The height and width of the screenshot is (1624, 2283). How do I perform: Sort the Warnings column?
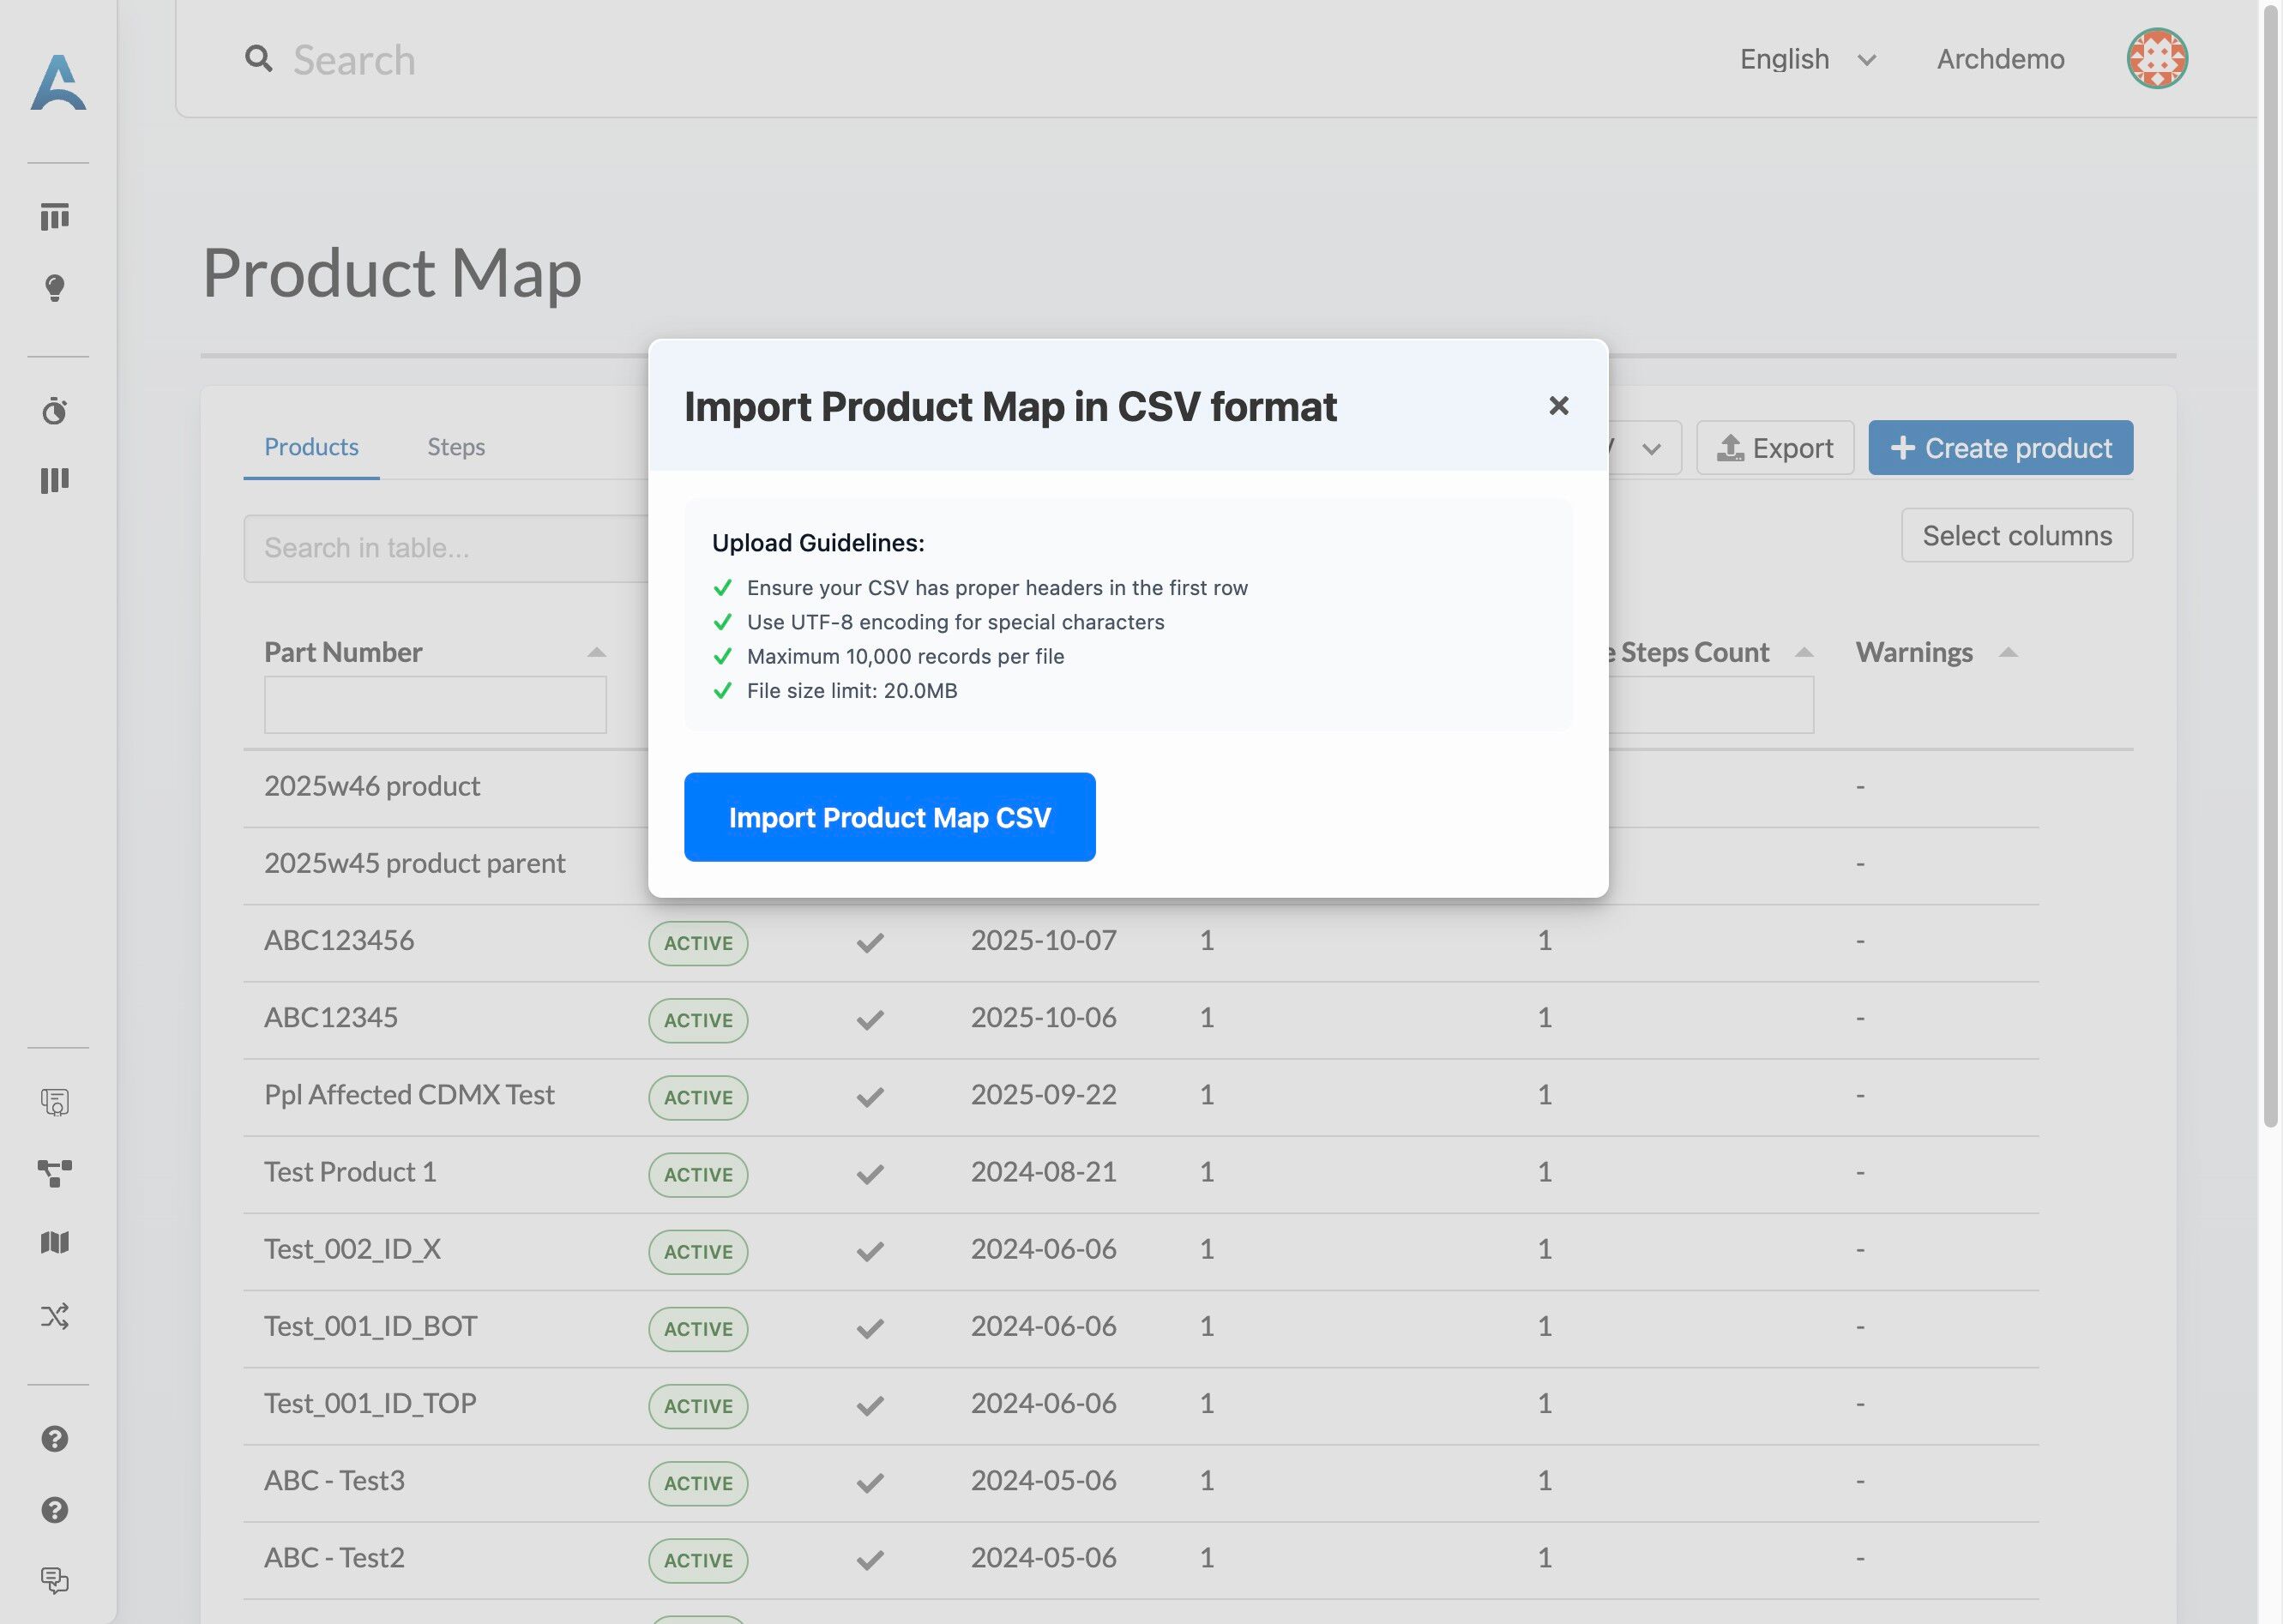tap(2007, 653)
